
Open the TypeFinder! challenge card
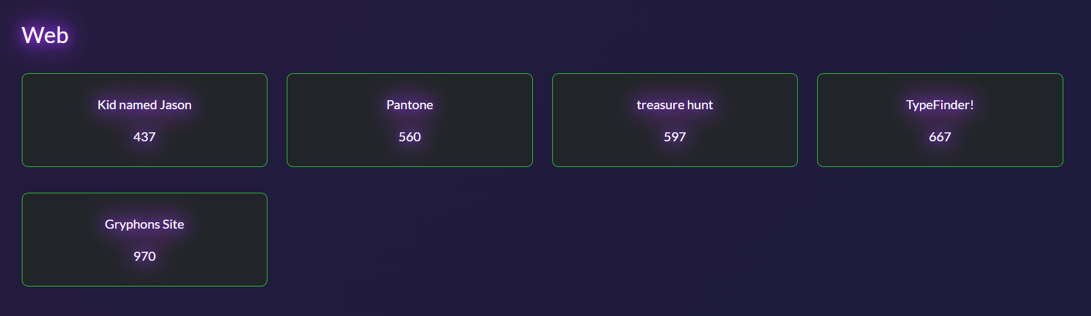pyautogui.click(x=939, y=120)
